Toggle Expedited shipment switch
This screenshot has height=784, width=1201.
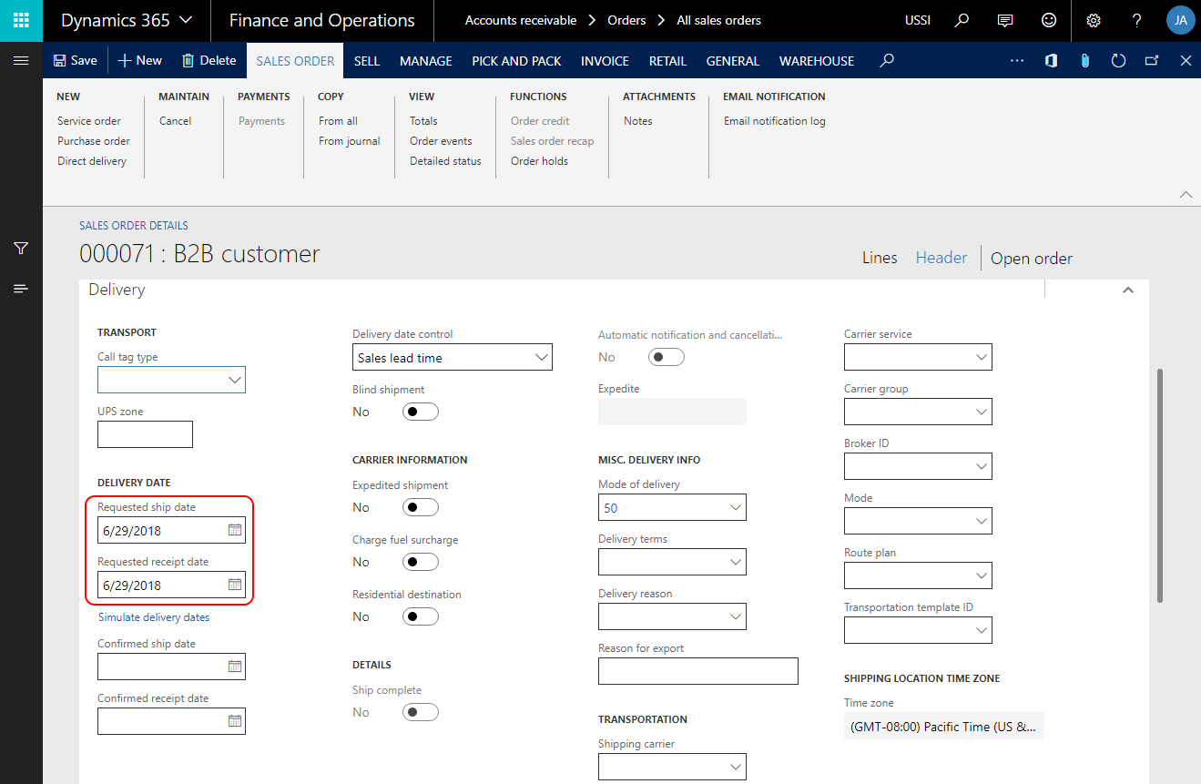[x=420, y=507]
